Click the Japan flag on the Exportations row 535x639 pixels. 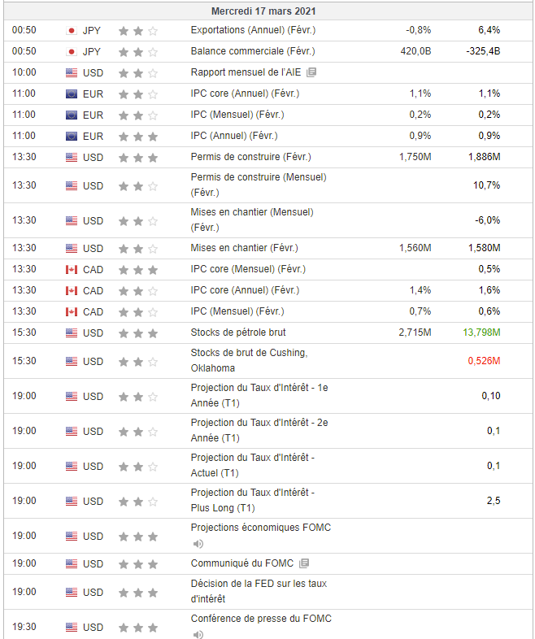tap(72, 30)
